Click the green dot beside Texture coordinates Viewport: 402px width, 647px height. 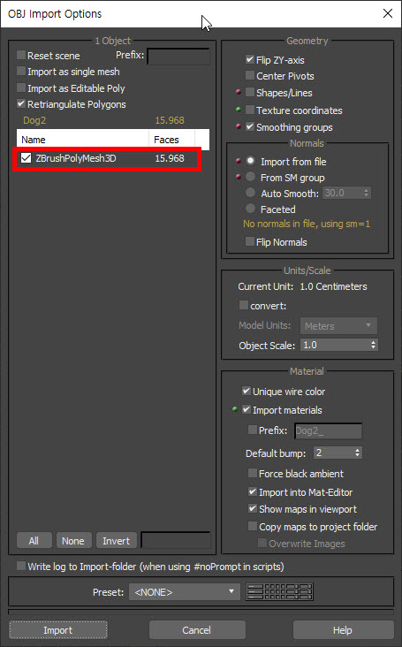point(239,110)
